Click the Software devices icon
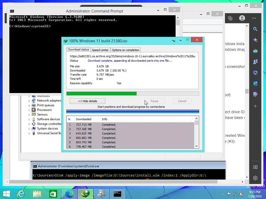The image size is (266, 199). tap(34, 119)
